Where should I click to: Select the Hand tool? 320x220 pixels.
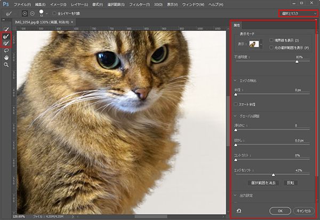coord(6,58)
